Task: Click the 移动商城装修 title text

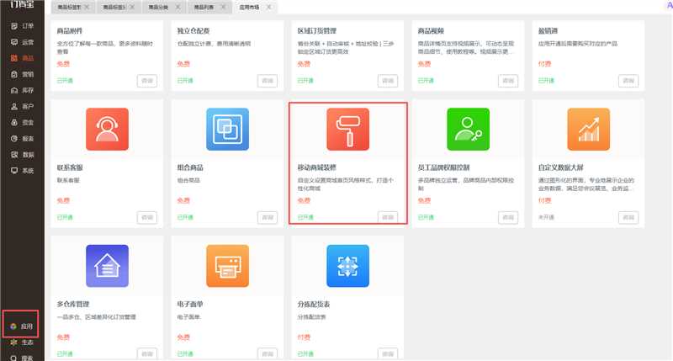Action: (x=317, y=167)
